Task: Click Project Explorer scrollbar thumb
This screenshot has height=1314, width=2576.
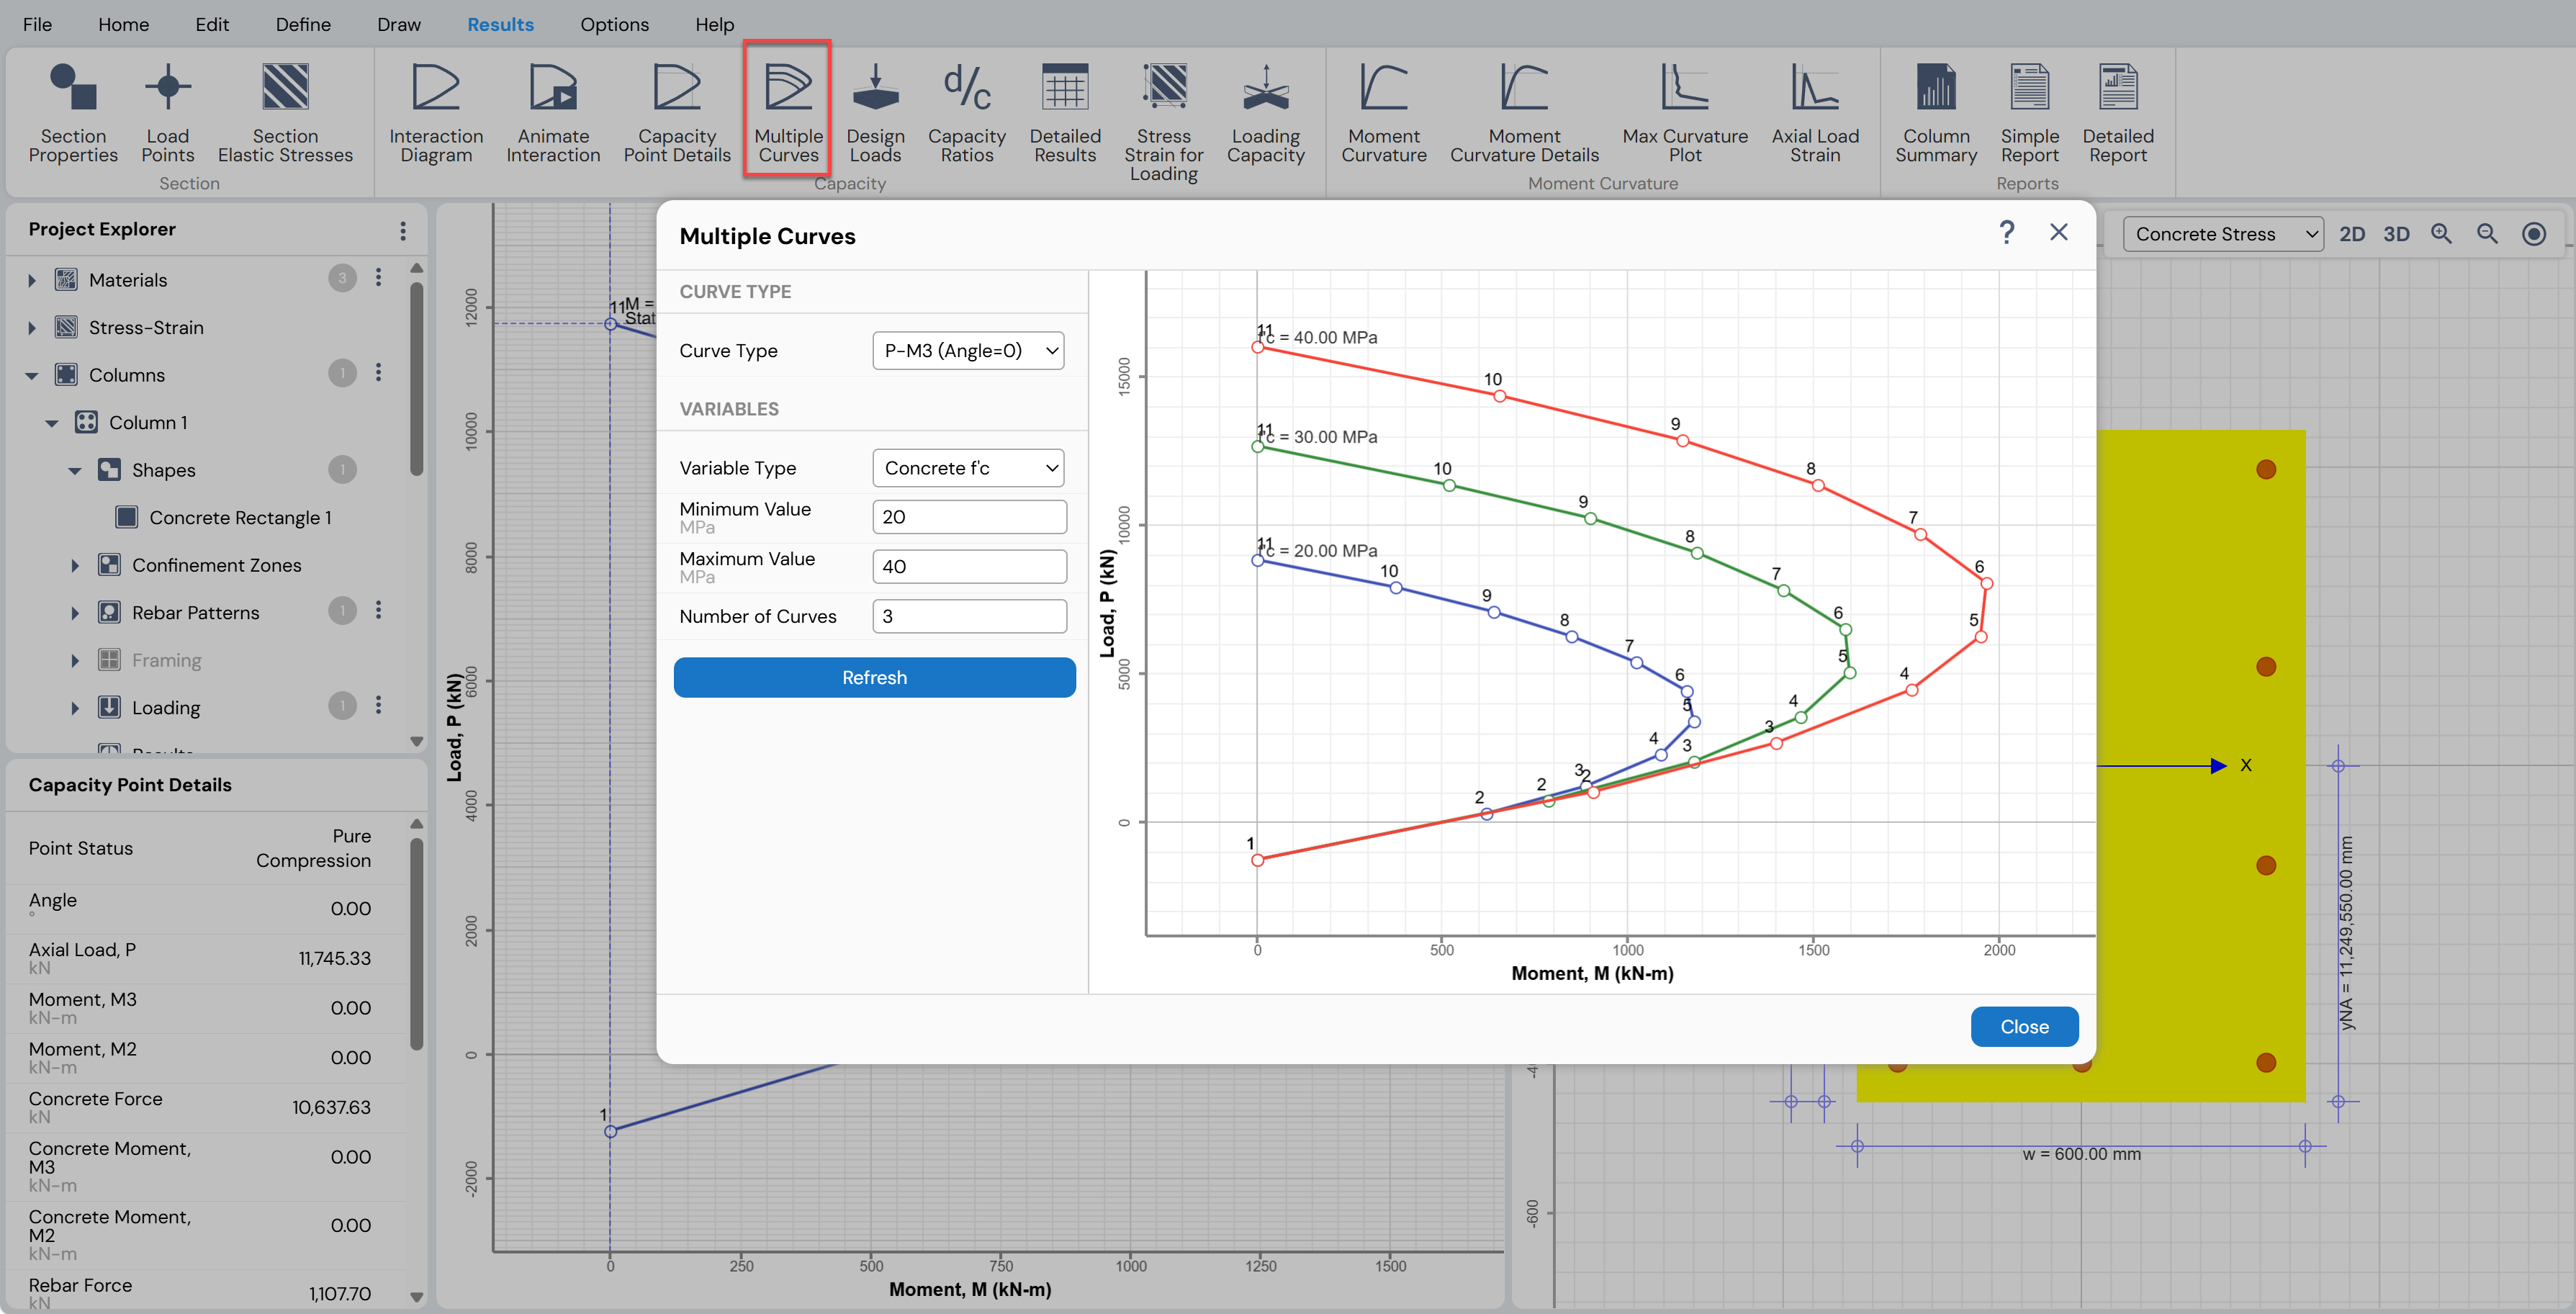Action: point(417,380)
